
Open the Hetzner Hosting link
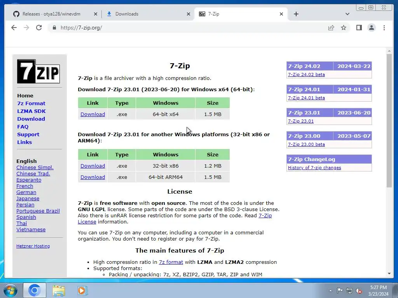[x=33, y=246]
